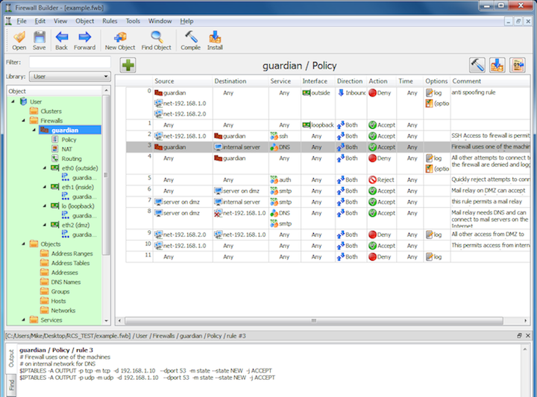
Task: Close the bottom output panel
Action: [528, 336]
